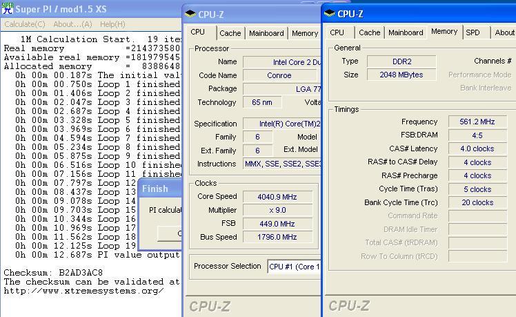Click the Real memory line in Super PI

[x=92, y=48]
